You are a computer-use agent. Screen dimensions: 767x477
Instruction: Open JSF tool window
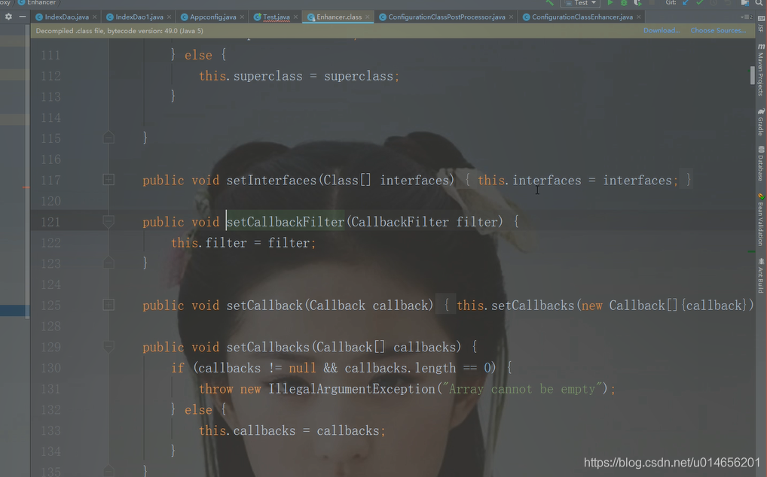click(761, 23)
